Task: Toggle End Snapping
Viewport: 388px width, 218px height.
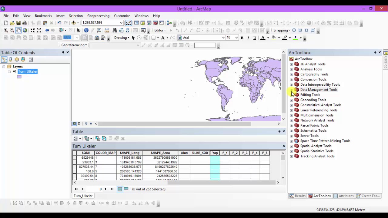Action: (300, 30)
